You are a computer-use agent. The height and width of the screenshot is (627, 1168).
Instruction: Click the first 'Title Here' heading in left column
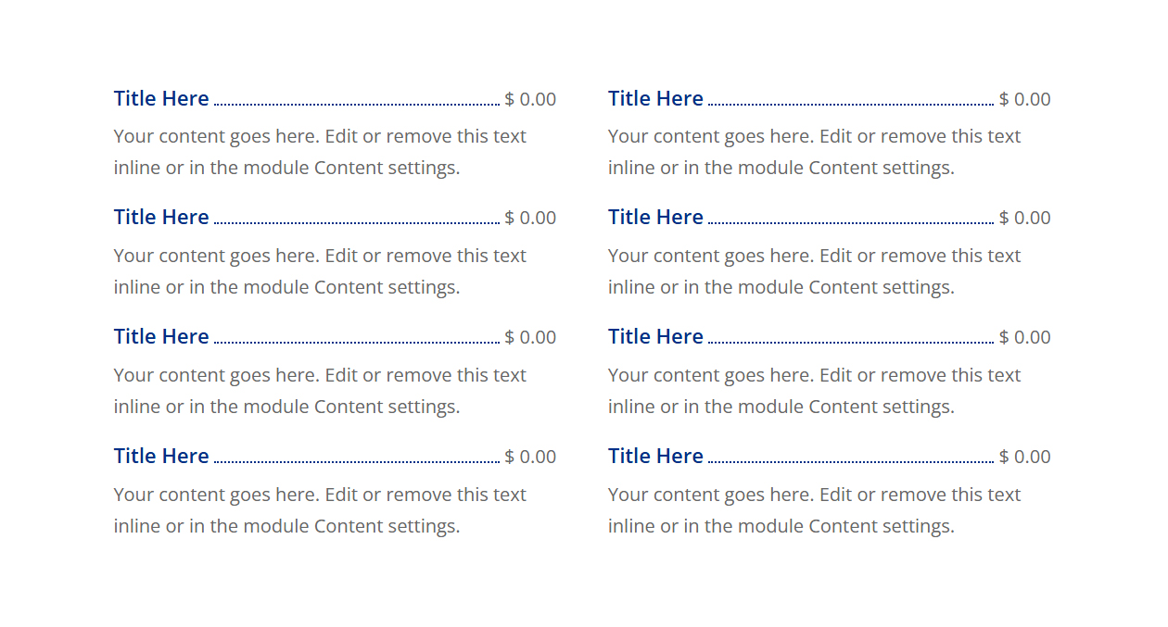[x=161, y=98]
